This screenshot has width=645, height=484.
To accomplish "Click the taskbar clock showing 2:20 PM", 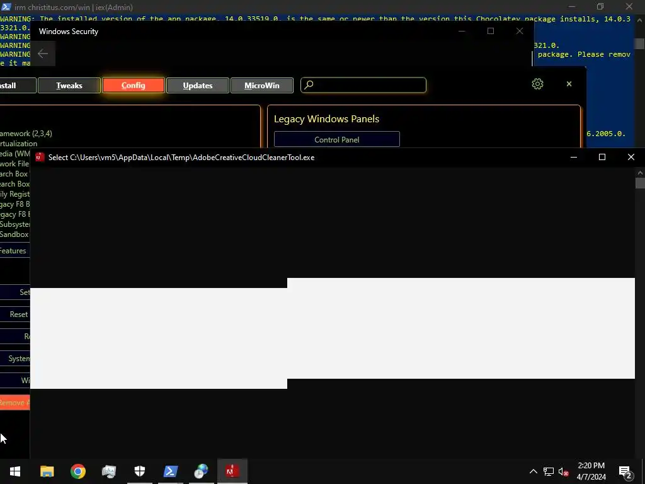I will tap(591, 471).
